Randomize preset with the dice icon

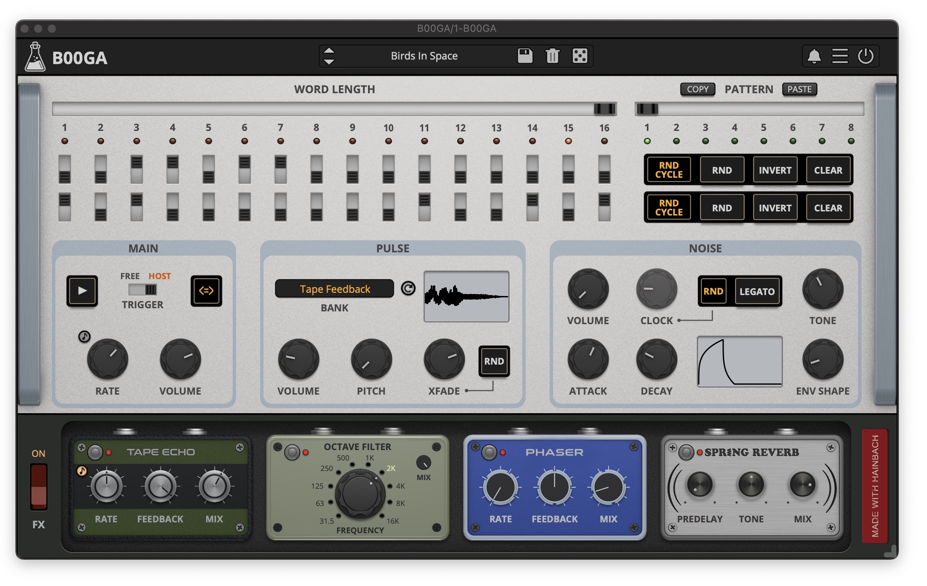580,56
